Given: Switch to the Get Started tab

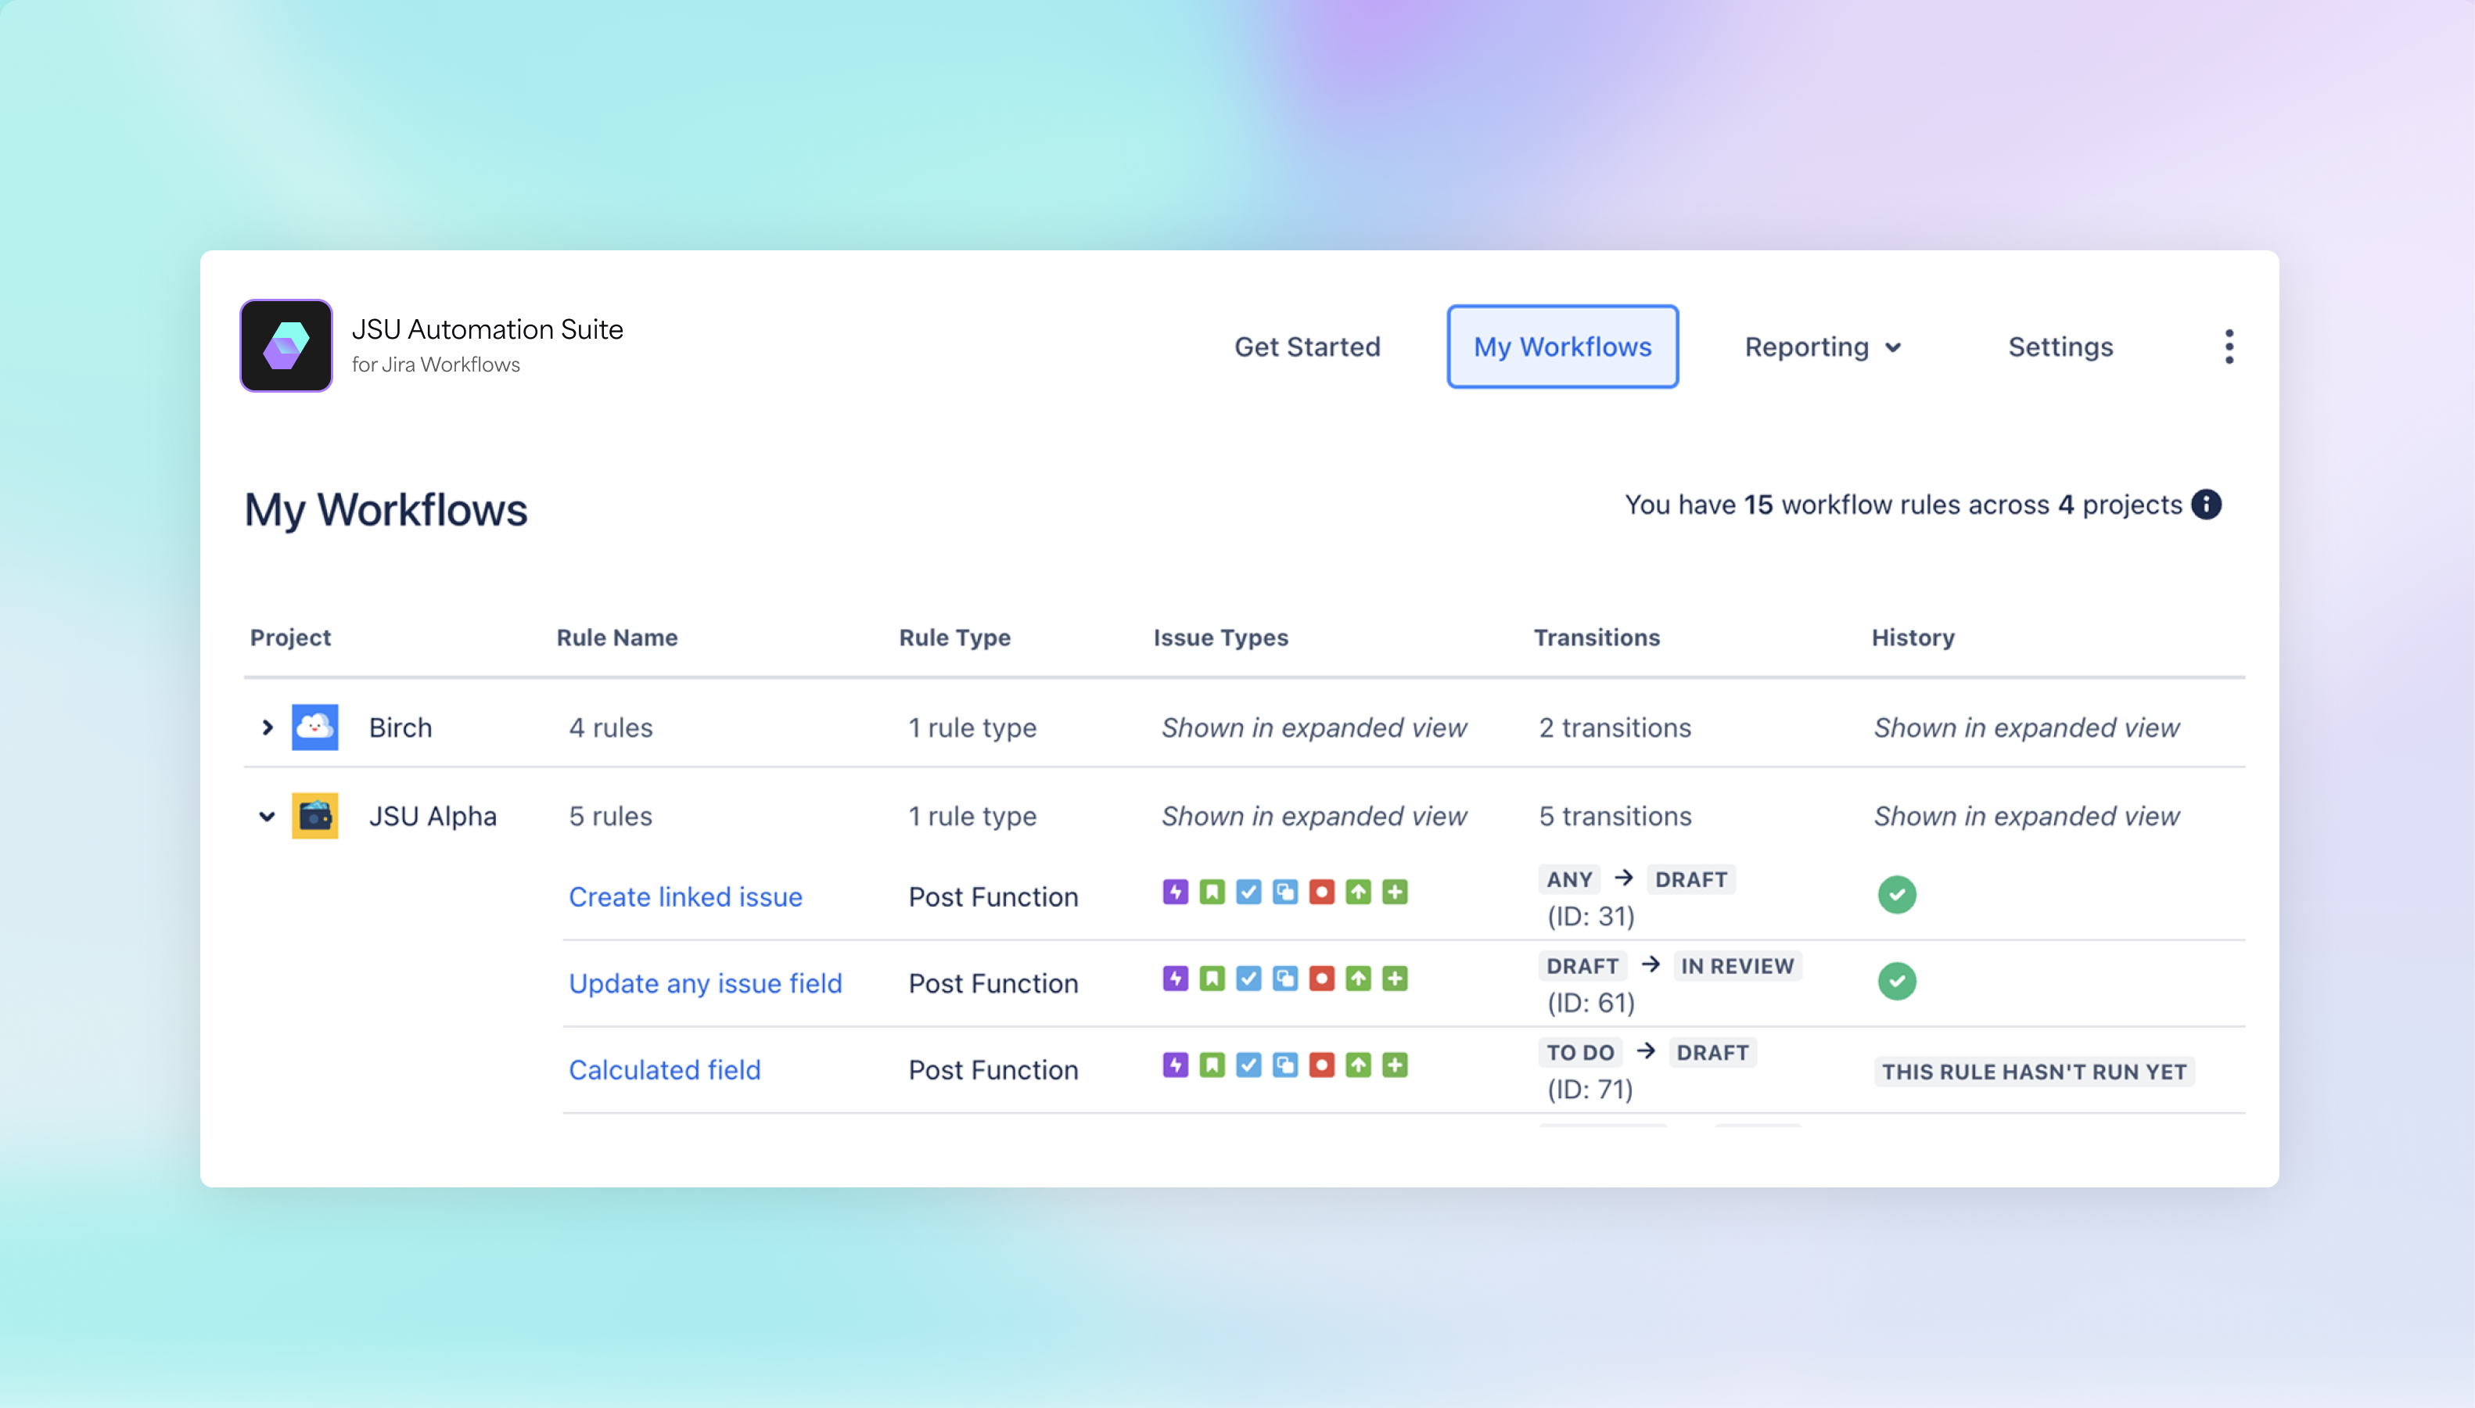Looking at the screenshot, I should coord(1307,347).
